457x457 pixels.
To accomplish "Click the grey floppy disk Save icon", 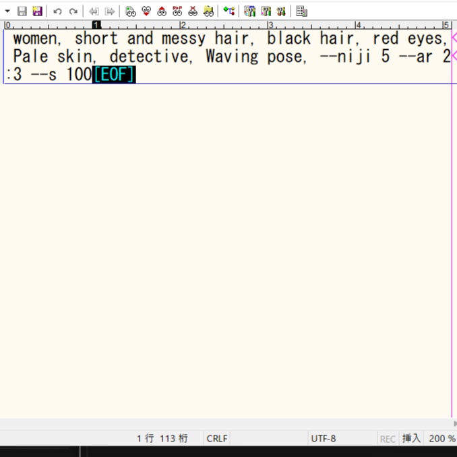I will pos(22,11).
